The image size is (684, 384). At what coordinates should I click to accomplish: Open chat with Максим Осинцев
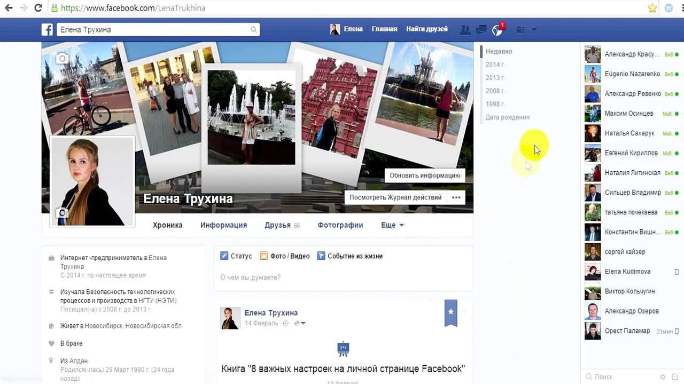632,114
